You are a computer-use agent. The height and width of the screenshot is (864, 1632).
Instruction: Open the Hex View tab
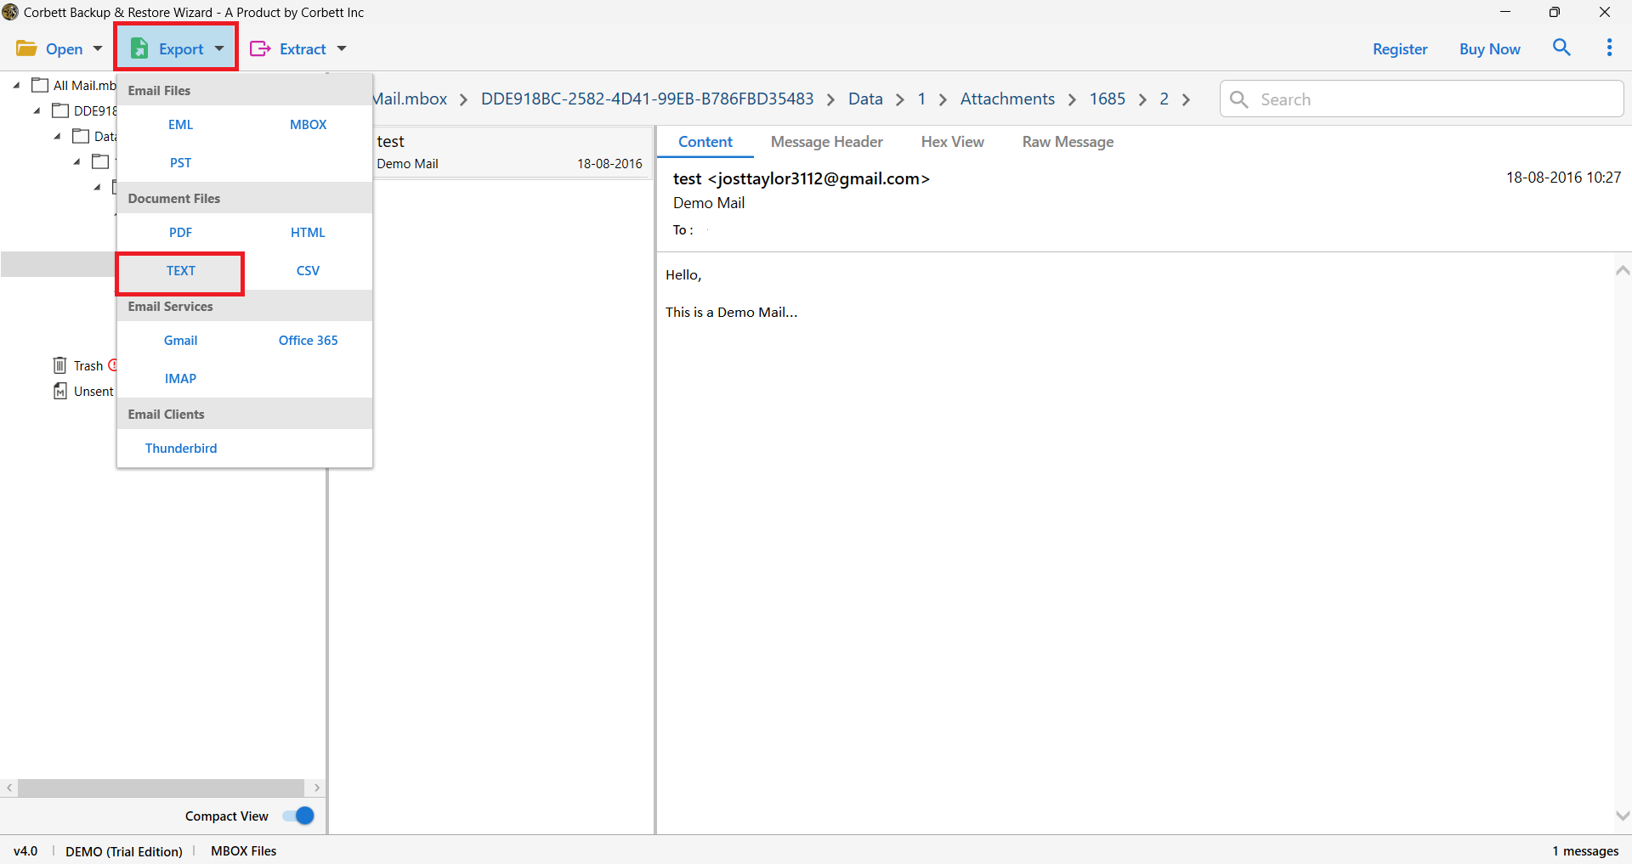coord(952,142)
